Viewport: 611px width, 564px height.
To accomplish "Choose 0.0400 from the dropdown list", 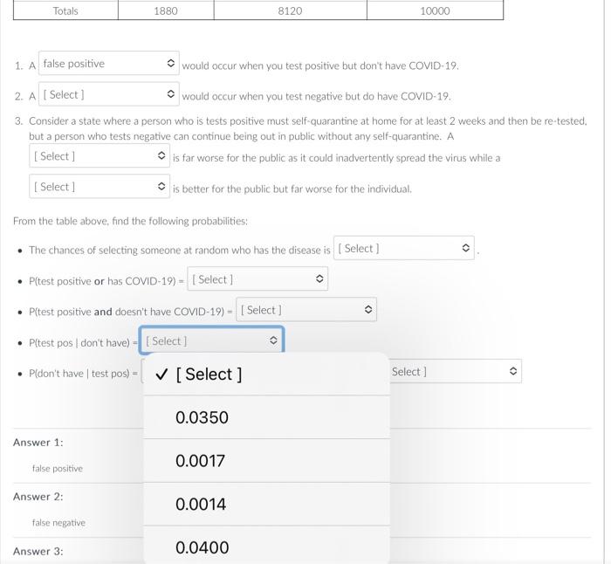I will point(266,546).
